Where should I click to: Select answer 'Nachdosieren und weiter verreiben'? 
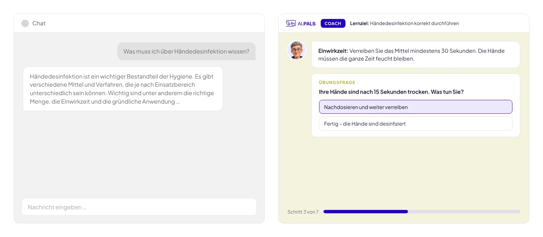tap(415, 107)
